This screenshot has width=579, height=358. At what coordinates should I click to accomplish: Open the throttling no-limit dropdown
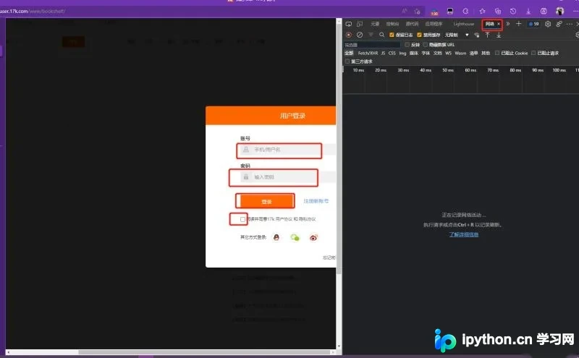[457, 35]
